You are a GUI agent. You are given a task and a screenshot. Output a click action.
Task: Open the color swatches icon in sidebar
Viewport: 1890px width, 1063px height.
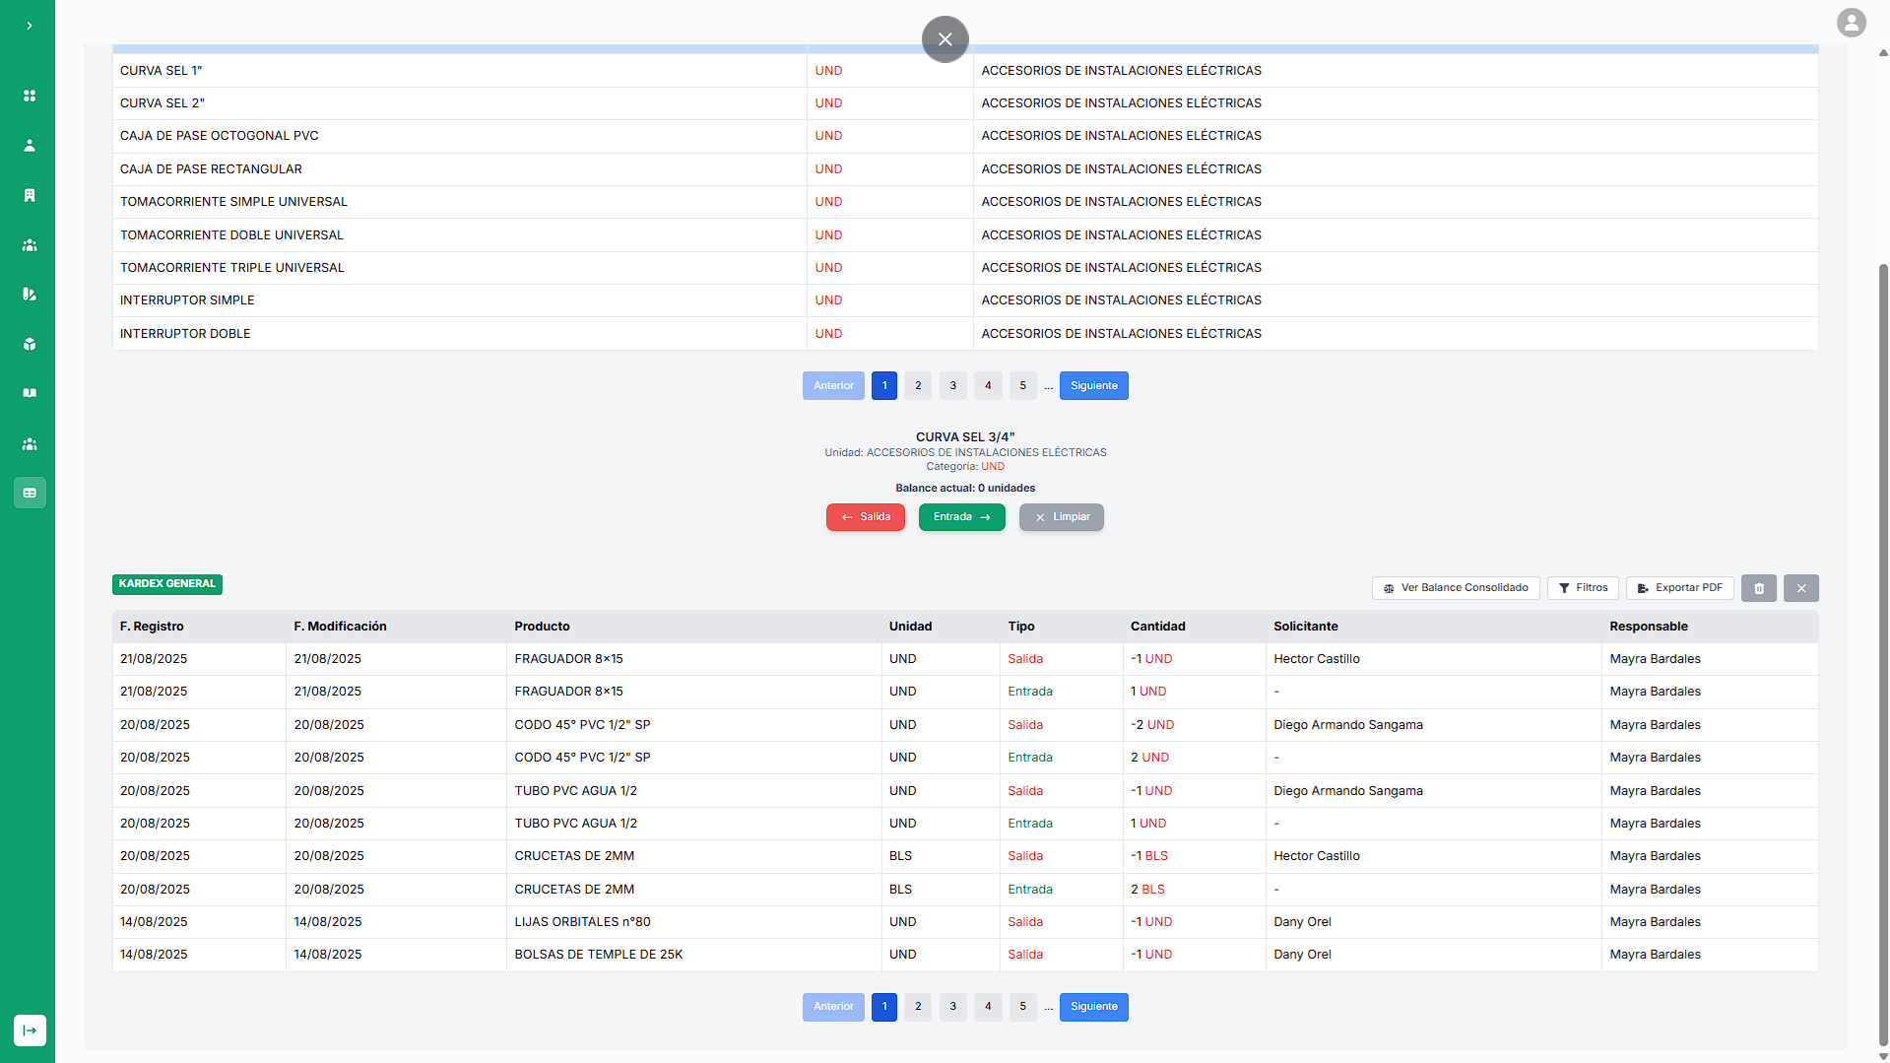(30, 295)
